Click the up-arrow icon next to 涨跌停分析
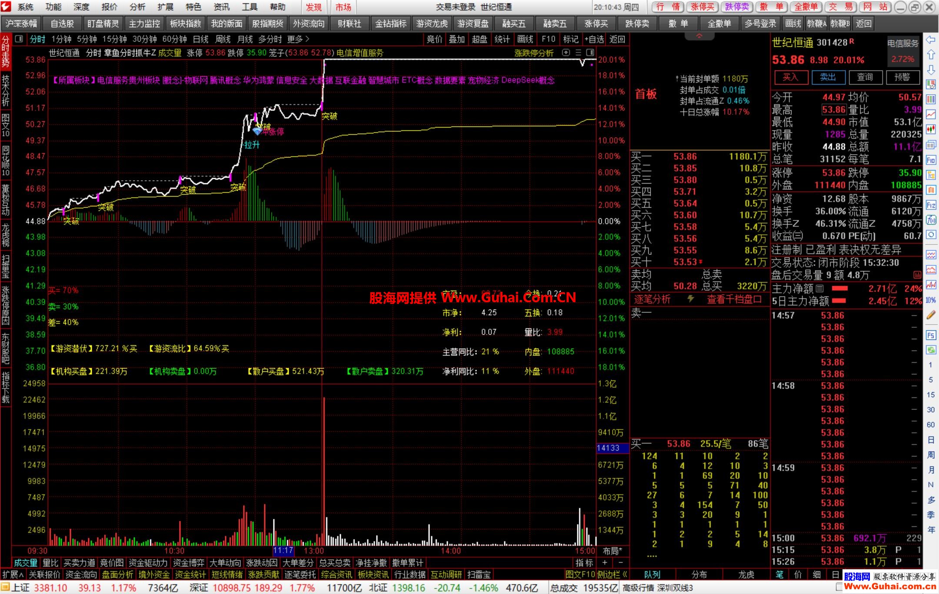Screen dimensions: 939x594 coord(566,53)
